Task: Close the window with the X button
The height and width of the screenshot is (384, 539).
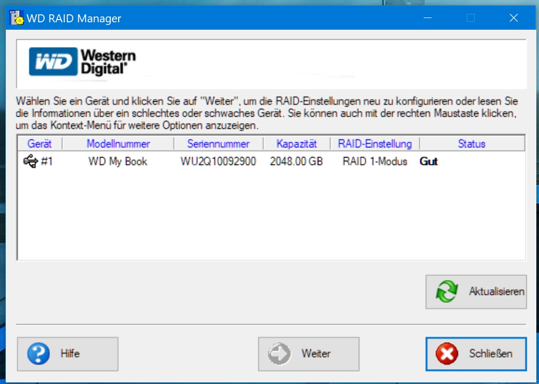Action: [513, 18]
